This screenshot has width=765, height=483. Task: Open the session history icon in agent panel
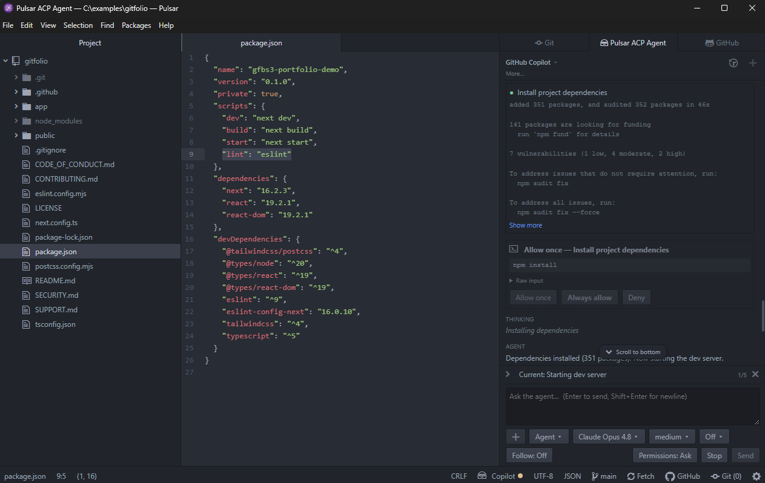point(734,63)
